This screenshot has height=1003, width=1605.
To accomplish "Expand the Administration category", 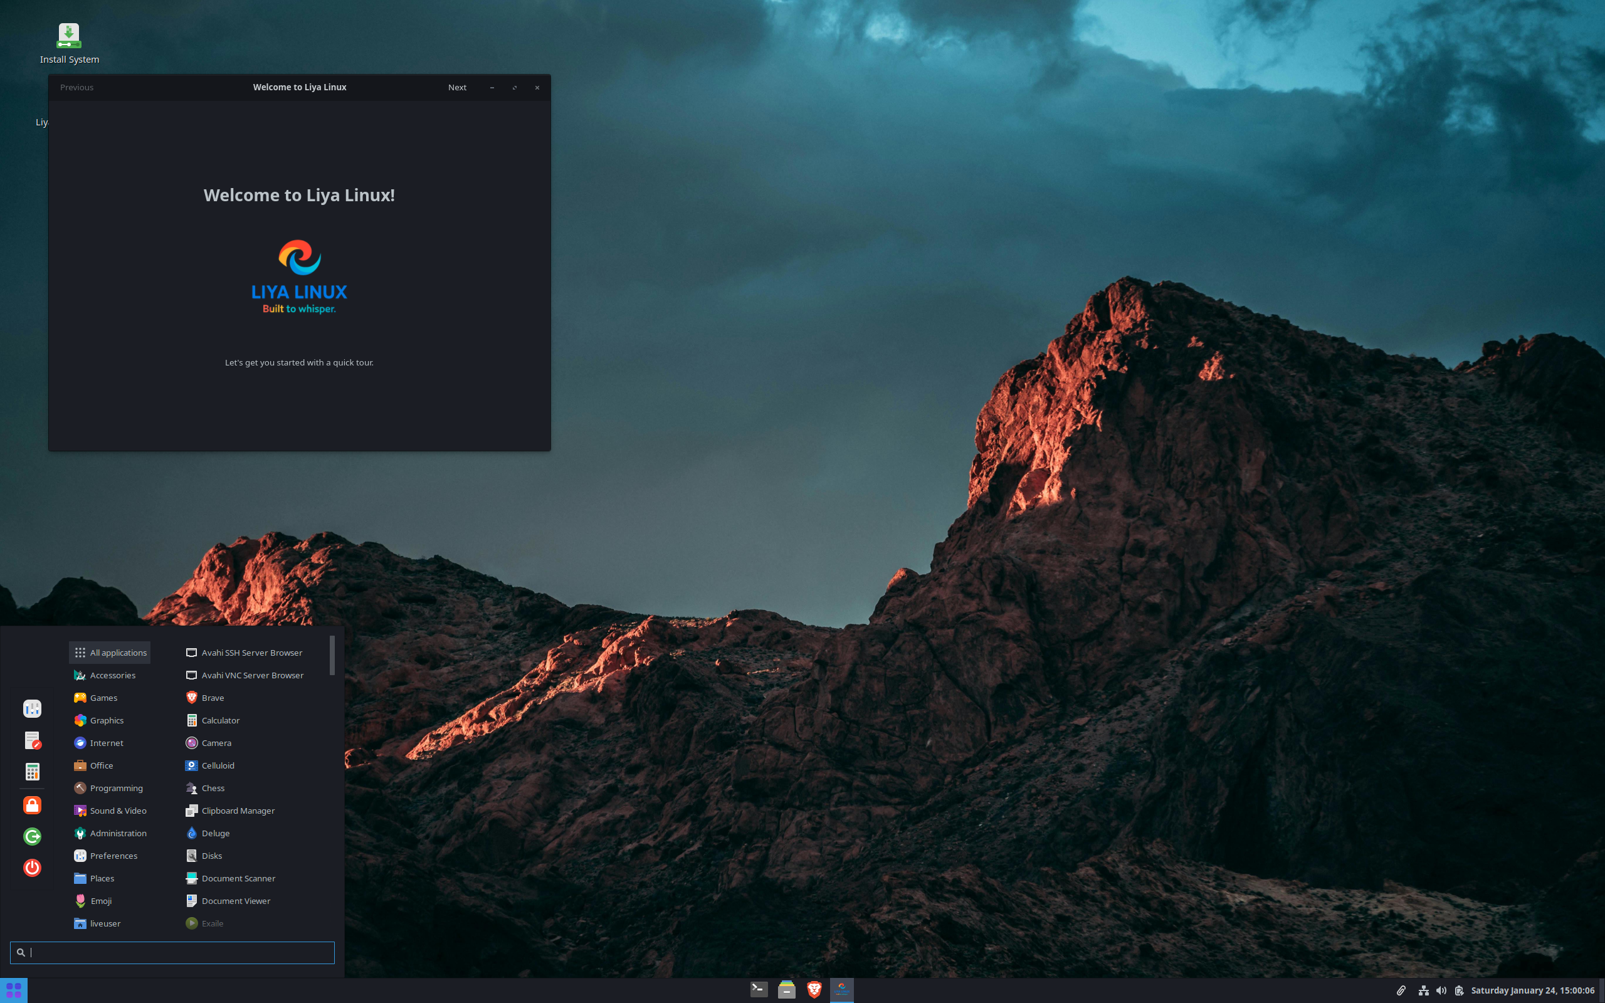I will [117, 833].
